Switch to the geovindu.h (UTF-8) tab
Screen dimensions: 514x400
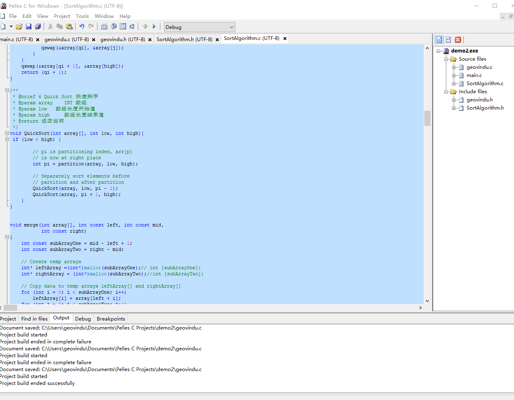pos(122,40)
